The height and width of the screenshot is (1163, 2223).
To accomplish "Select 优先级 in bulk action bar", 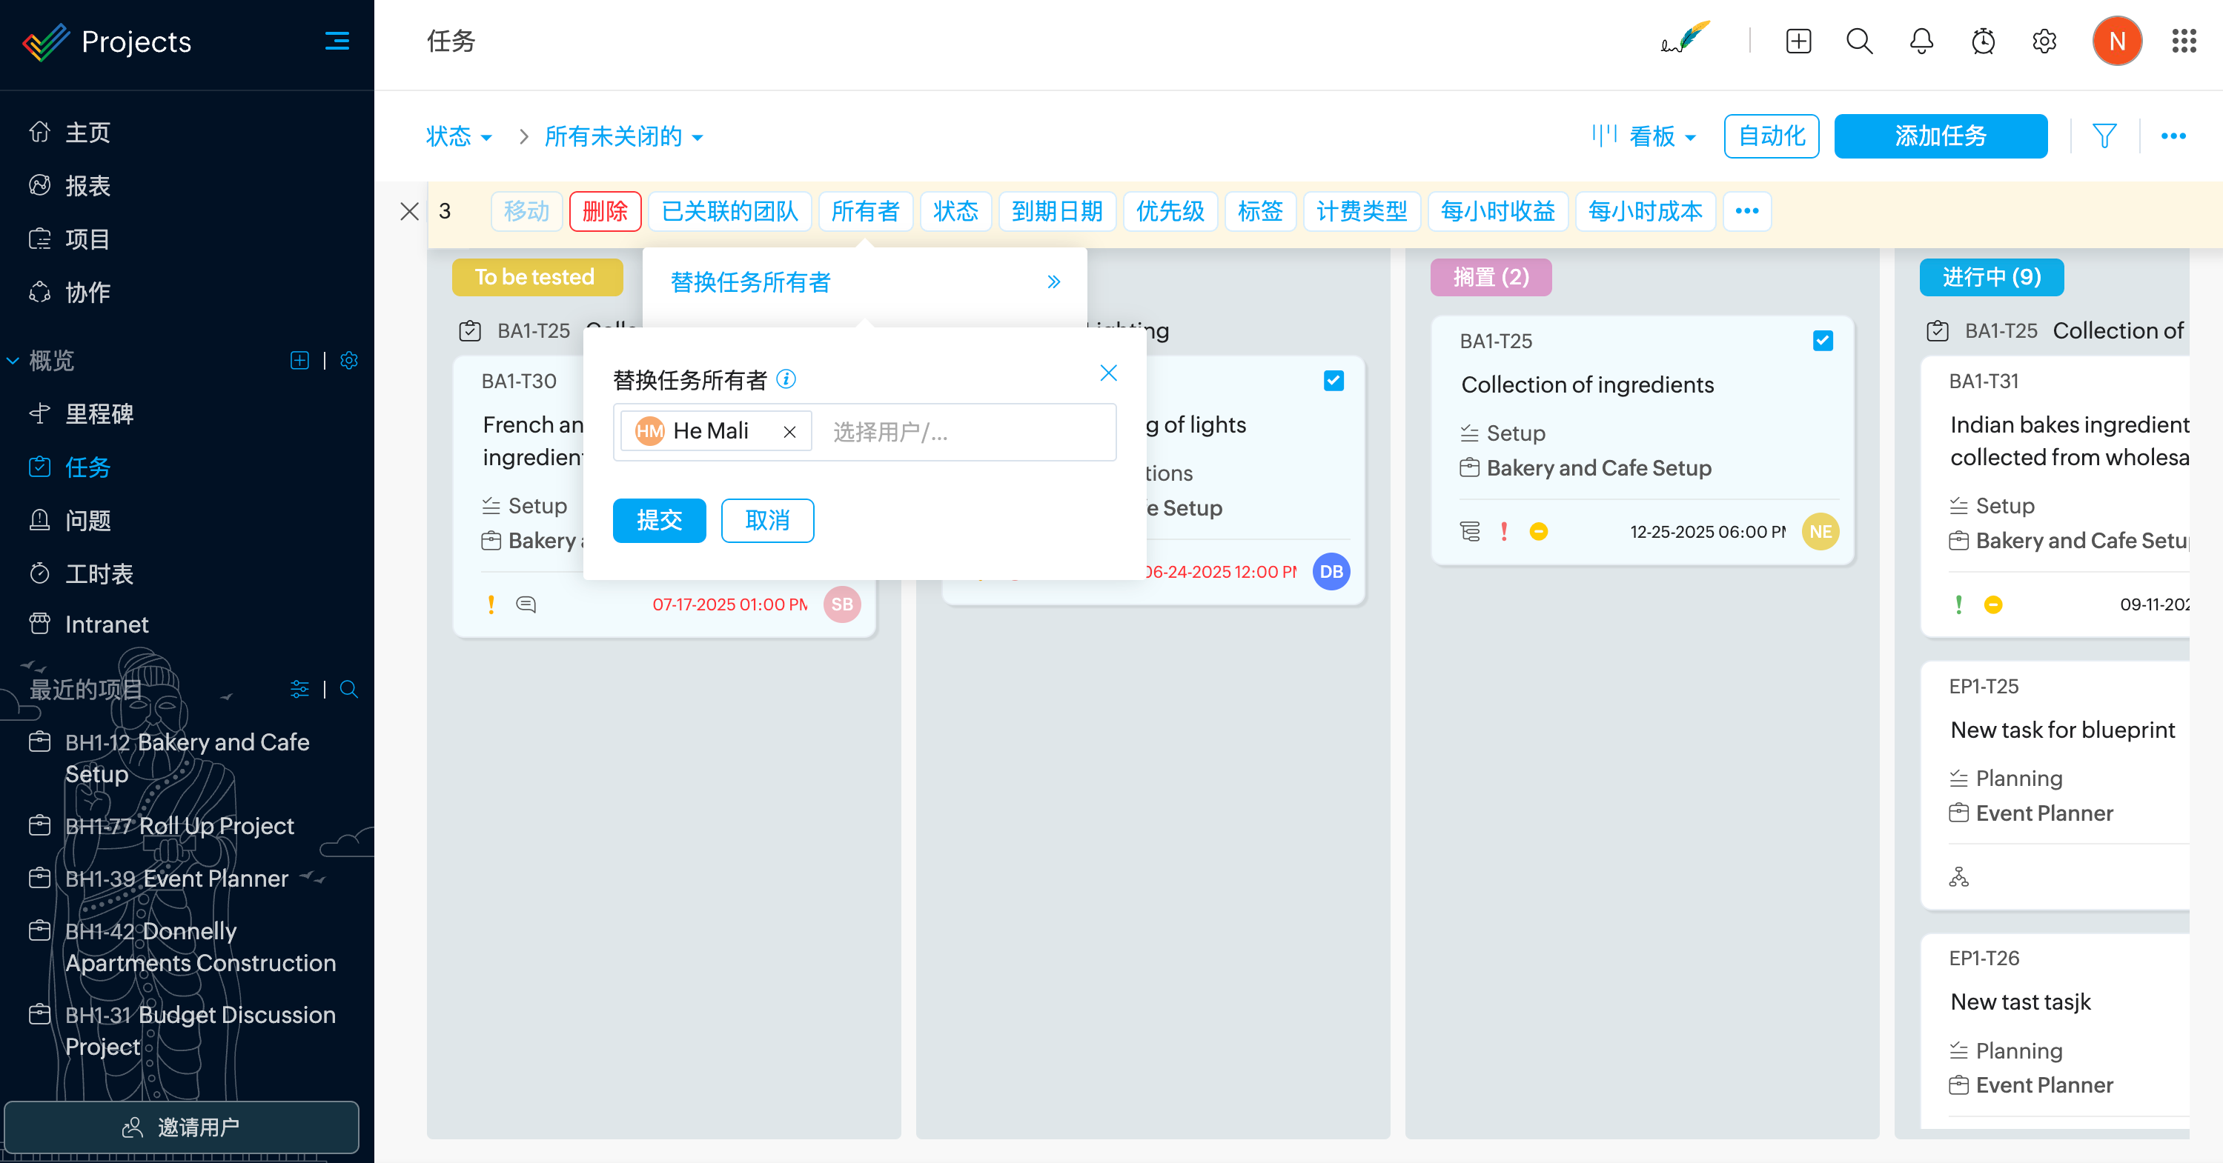I will click(x=1170, y=211).
